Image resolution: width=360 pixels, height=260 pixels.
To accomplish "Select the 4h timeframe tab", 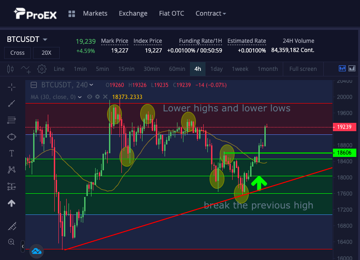I will (198, 69).
